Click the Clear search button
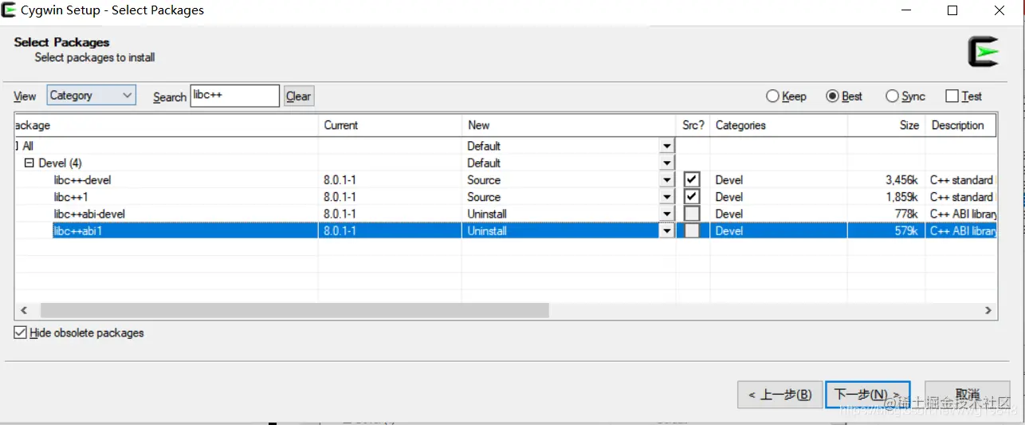This screenshot has height=425, width=1025. tap(299, 96)
